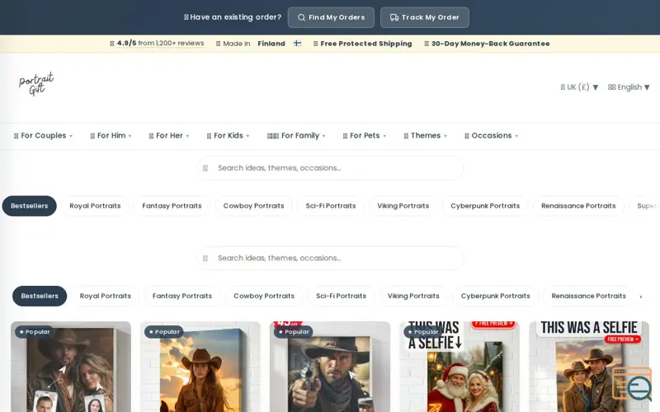660x412 pixels.
Task: Expand the Themes menu
Action: point(425,136)
